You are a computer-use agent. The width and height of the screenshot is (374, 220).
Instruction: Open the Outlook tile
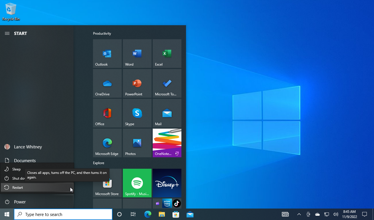click(x=107, y=54)
